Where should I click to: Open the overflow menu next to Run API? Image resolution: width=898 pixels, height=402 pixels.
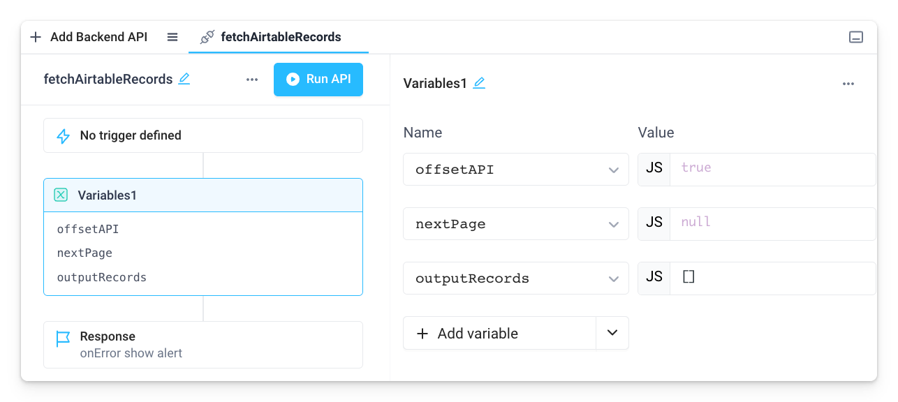(x=251, y=79)
